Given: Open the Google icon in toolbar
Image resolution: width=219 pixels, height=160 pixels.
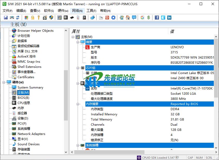Looking at the screenshot, I should [x=142, y=18].
